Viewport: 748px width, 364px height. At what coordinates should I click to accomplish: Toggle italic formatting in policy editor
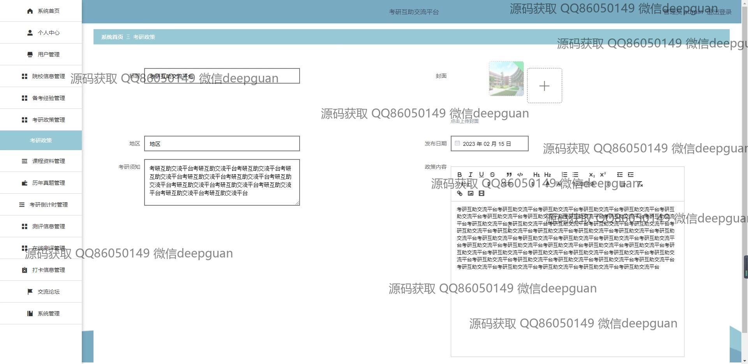coord(471,175)
